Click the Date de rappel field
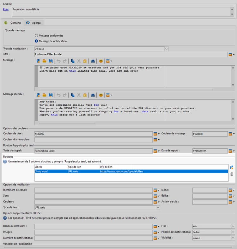 (x=210, y=151)
